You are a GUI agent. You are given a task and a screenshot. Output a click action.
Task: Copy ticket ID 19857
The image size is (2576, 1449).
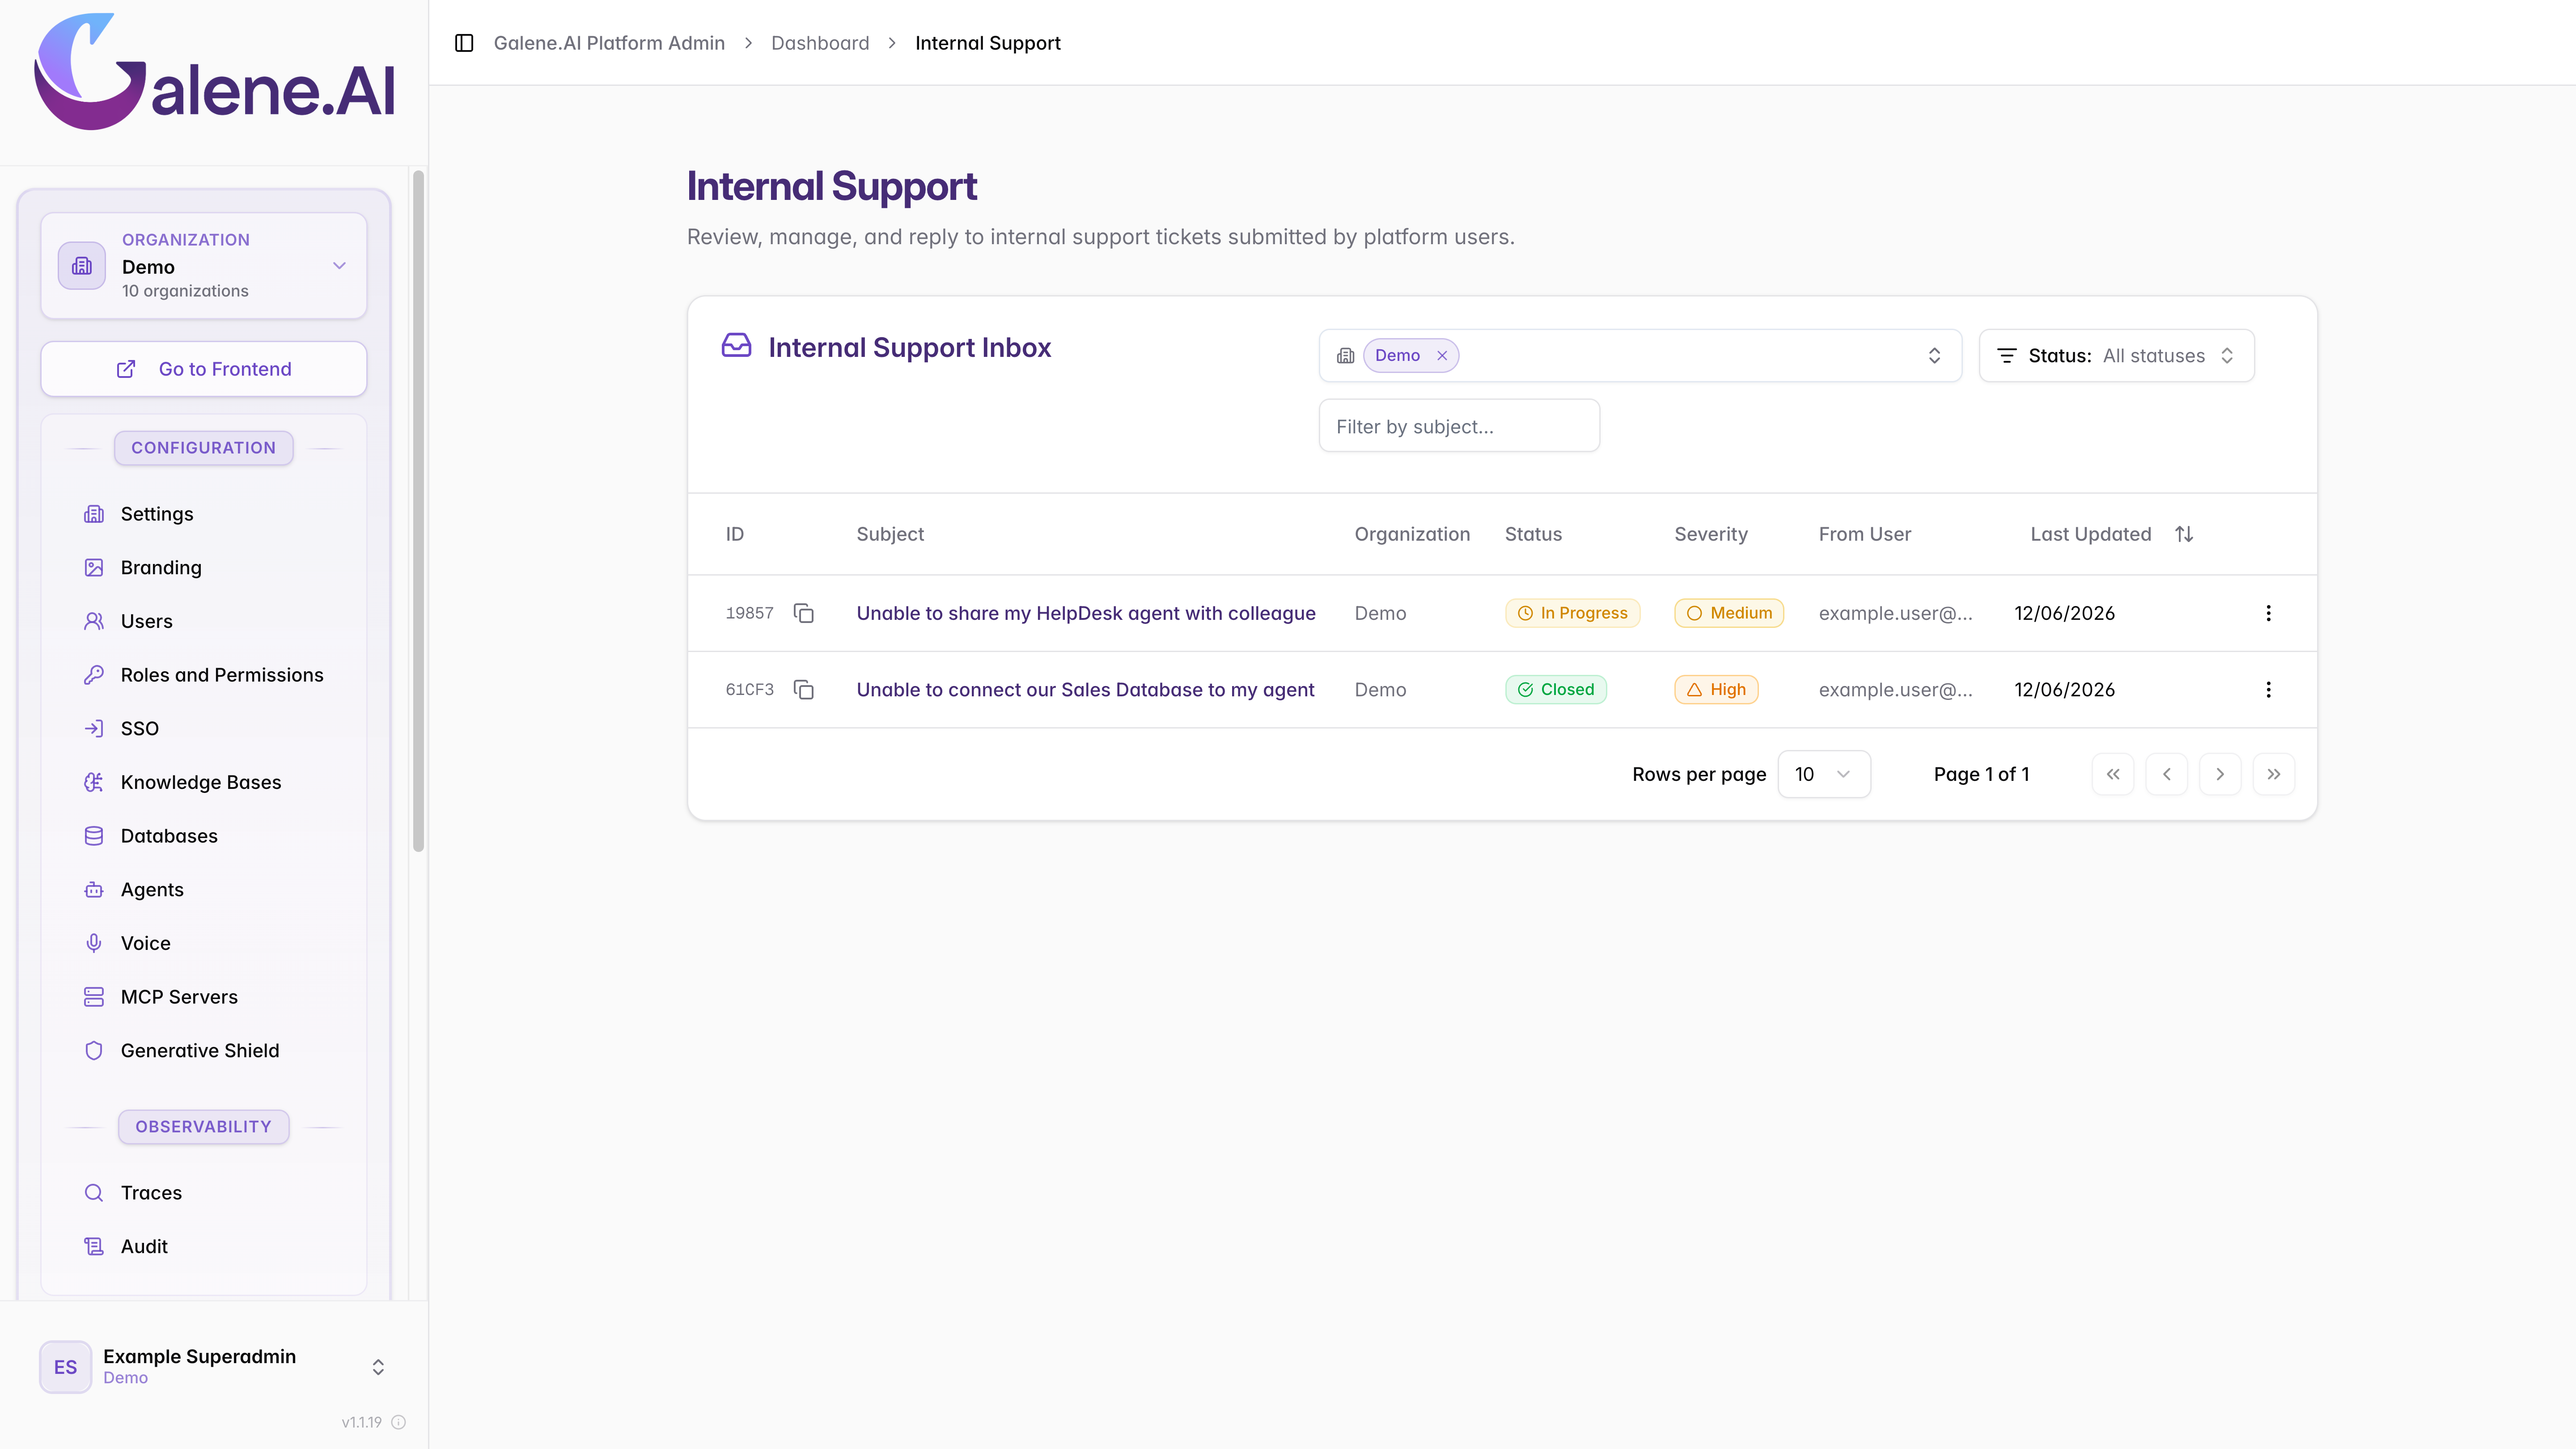click(x=804, y=613)
